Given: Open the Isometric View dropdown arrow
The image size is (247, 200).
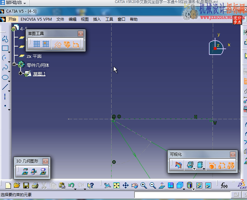Looking at the screenshot, I should pos(184,189).
